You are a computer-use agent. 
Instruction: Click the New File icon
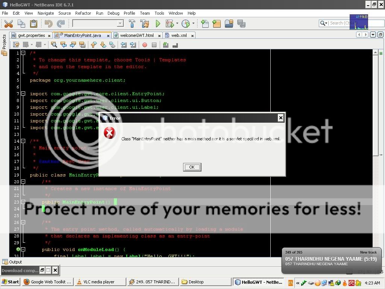click(205, 24)
